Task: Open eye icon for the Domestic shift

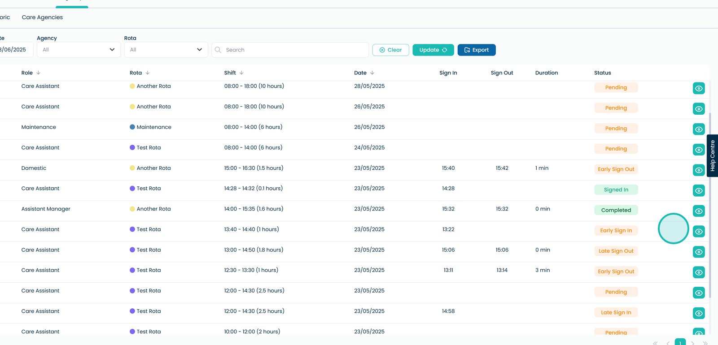Action: (698, 170)
